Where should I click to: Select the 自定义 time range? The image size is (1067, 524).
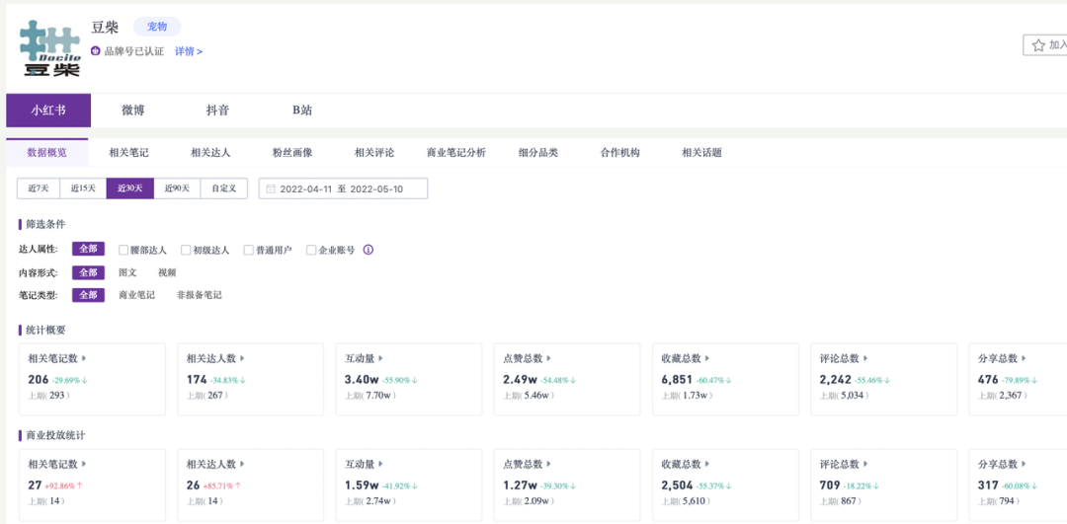click(x=224, y=188)
